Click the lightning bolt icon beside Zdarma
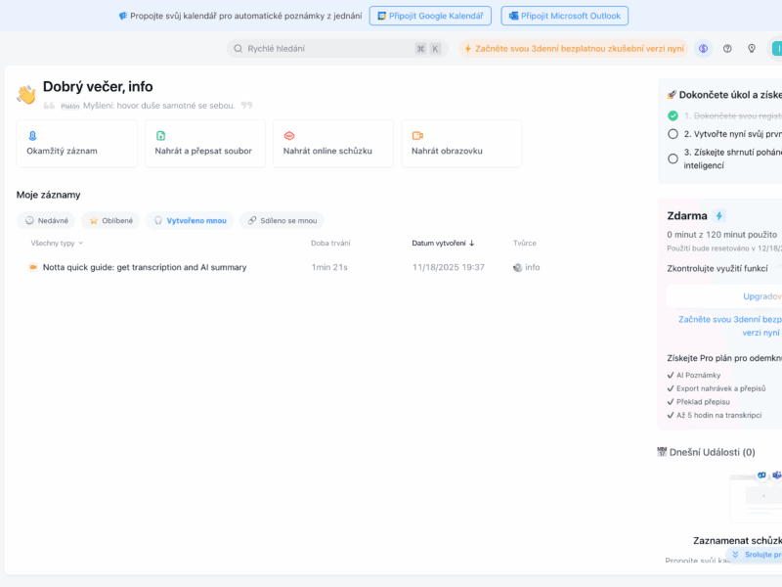This screenshot has width=782, height=587. click(719, 215)
